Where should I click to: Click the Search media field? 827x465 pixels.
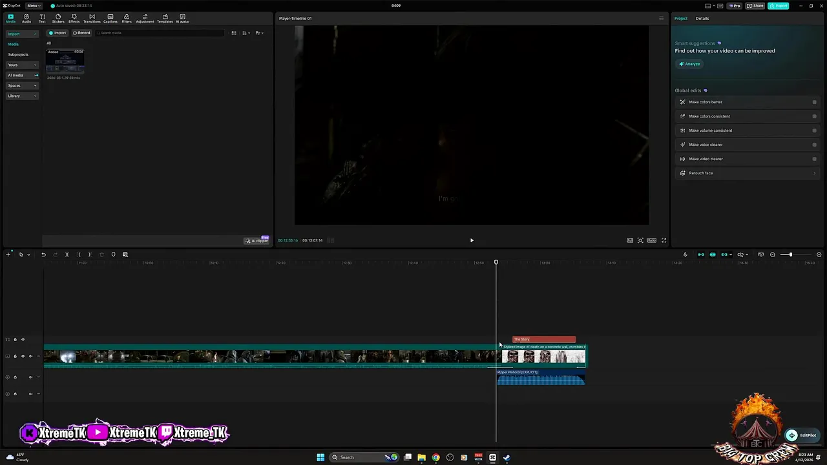click(160, 33)
